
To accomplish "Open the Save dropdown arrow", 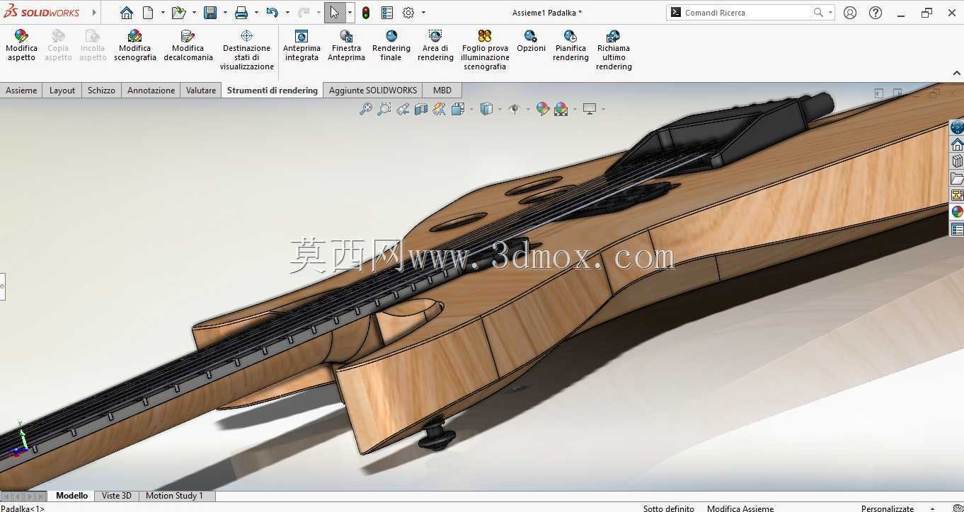I will click(225, 13).
